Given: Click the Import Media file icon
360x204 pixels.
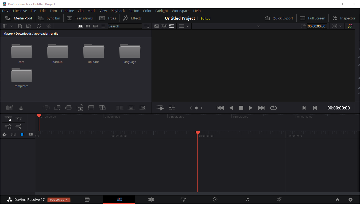Looking at the screenshot, I should (x=20, y=26).
